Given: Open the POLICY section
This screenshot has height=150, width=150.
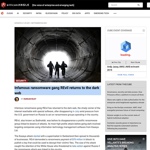Looking at the screenshot, I should tap(65, 13).
